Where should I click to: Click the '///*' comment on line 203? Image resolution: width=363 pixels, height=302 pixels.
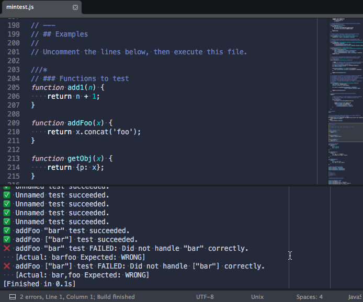tap(39, 69)
